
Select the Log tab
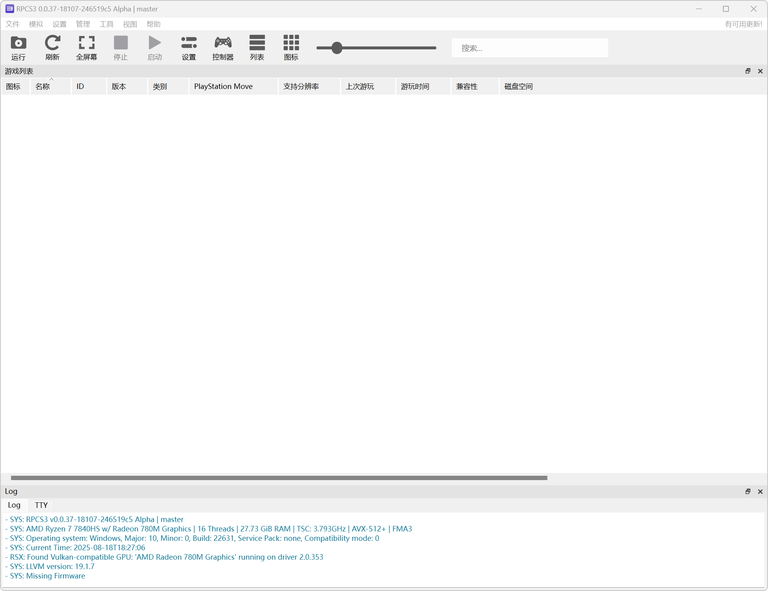click(x=14, y=505)
